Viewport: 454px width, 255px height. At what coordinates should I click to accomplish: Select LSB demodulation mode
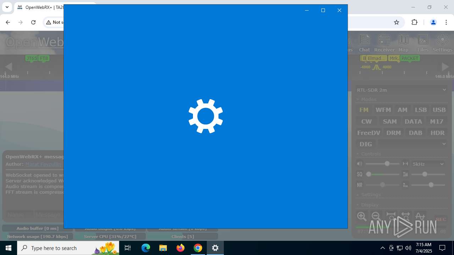pos(421,110)
